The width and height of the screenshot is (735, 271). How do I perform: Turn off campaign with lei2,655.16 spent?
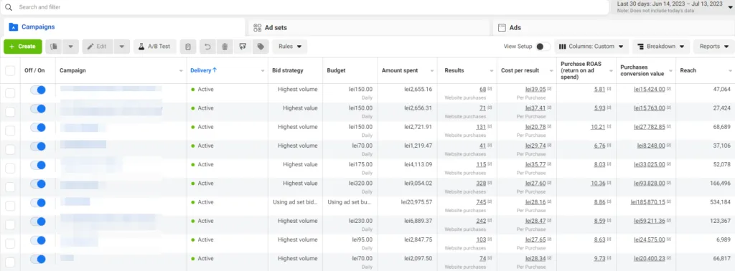click(x=38, y=90)
